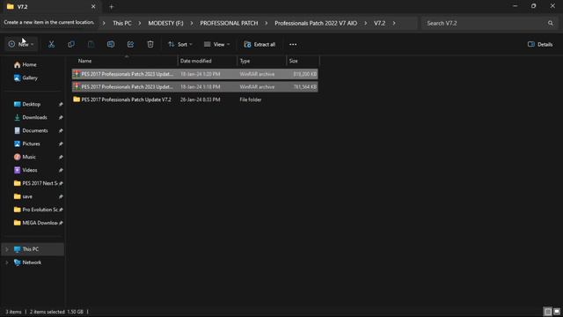563x317 pixels.
Task: Open the View dropdown menu
Action: click(217, 44)
